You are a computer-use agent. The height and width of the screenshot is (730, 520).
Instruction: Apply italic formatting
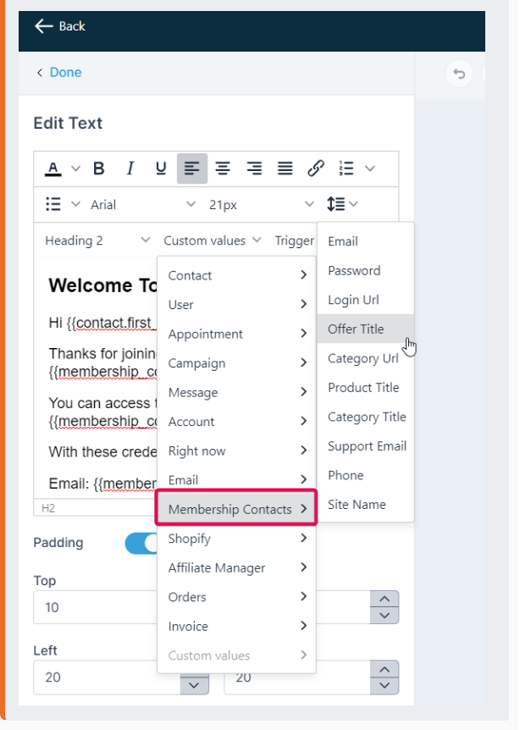(x=130, y=169)
